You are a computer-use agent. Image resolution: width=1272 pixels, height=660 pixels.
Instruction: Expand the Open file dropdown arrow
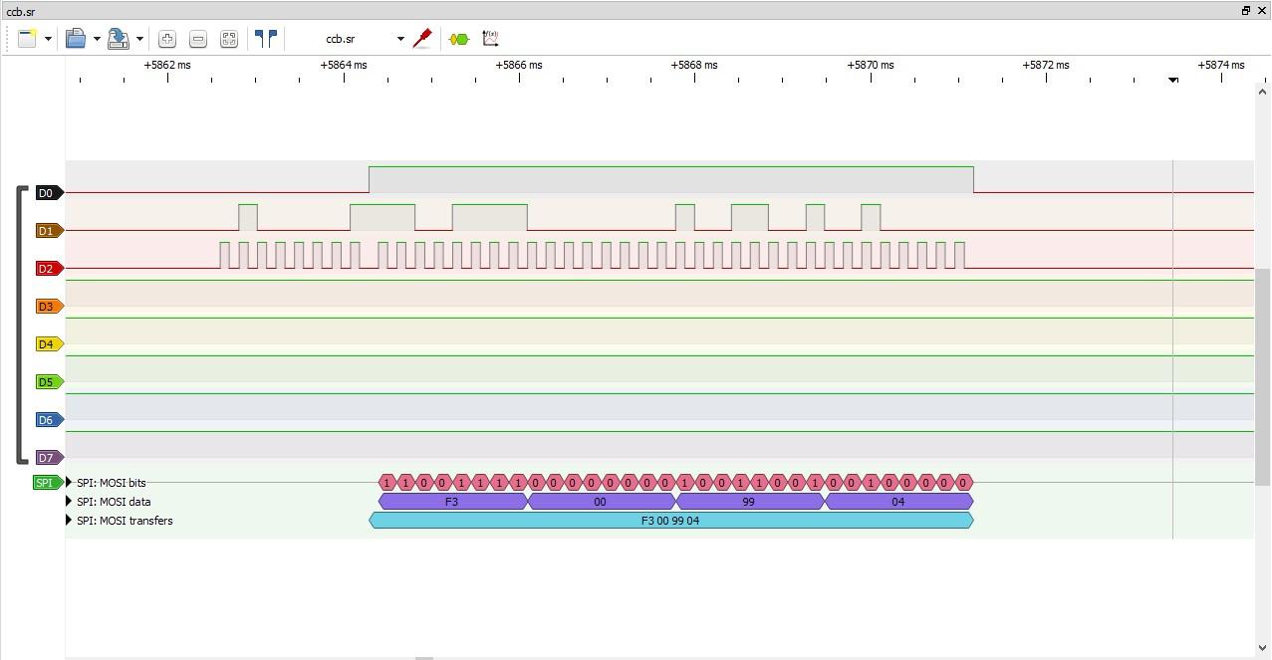pos(97,39)
